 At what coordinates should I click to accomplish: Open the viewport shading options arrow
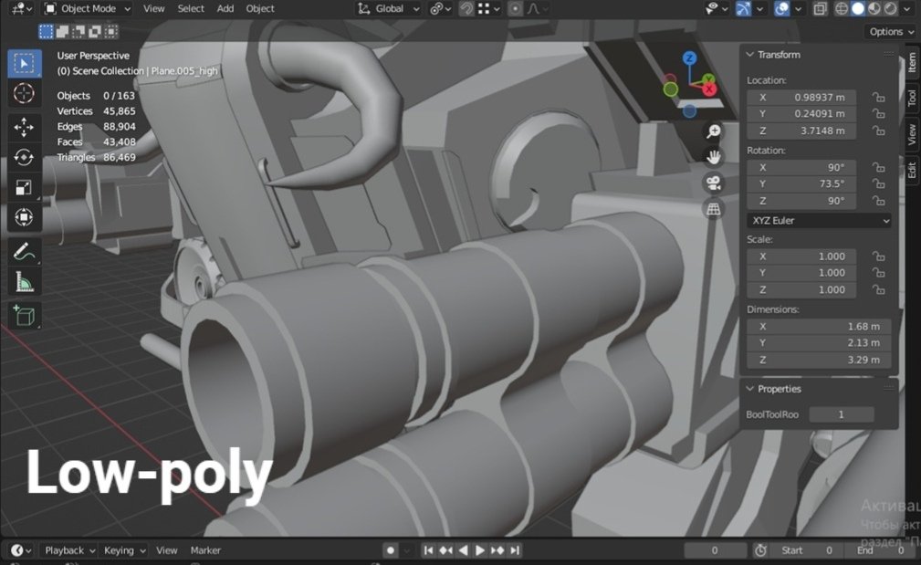tap(908, 9)
